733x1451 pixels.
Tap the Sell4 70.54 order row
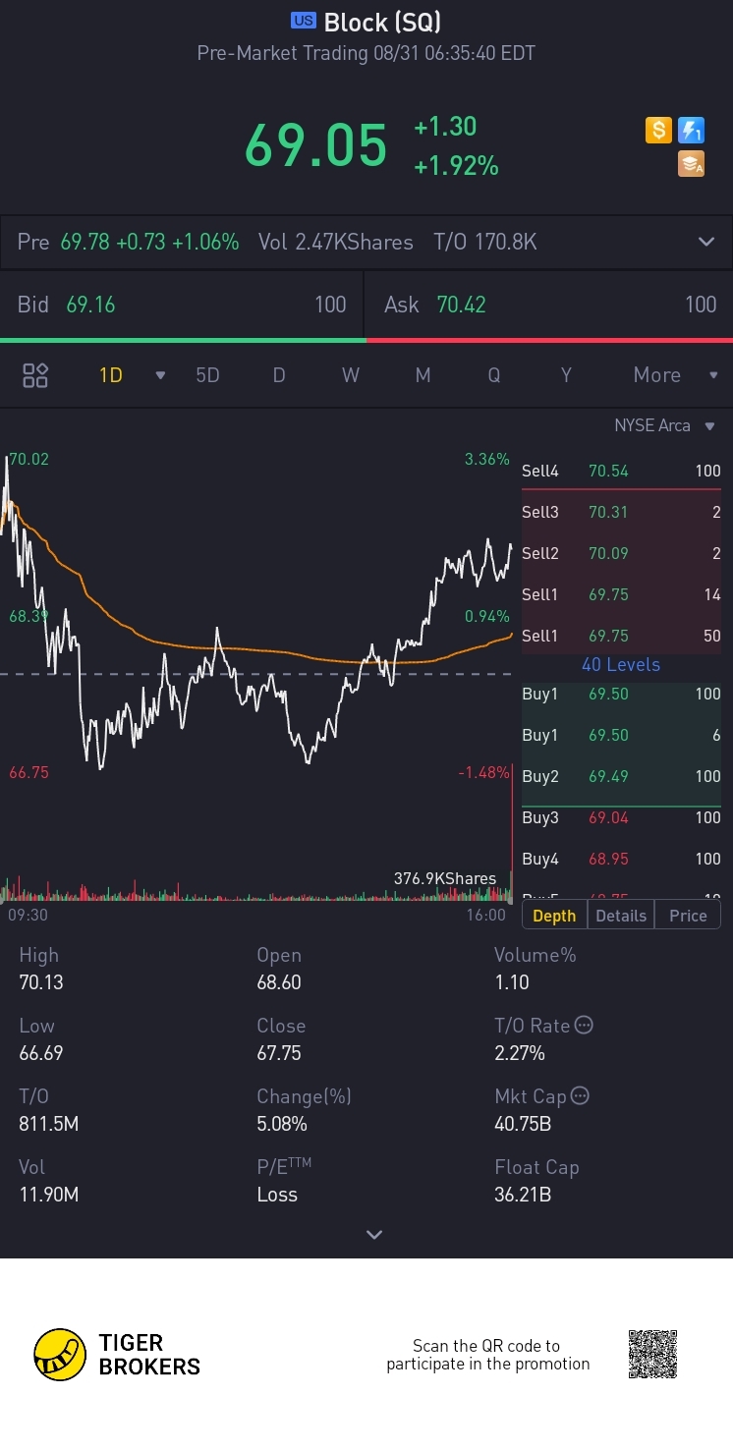[x=621, y=471]
